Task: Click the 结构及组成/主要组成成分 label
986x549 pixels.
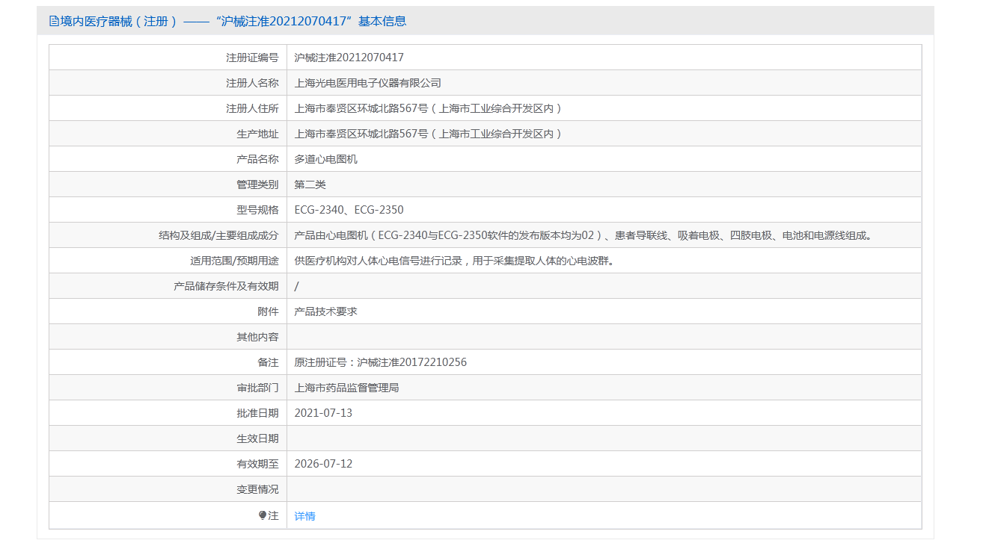Action: coord(218,235)
